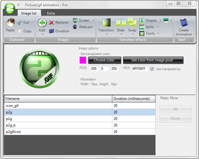Image resolution: width=199 pixels, height=159 pixels.
Task: Click the torn-edge effect icon beside Shapes
Action: click(x=166, y=20)
